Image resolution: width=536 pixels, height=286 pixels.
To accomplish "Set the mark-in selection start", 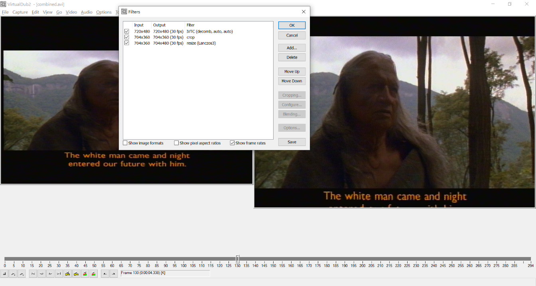I will [105, 274].
